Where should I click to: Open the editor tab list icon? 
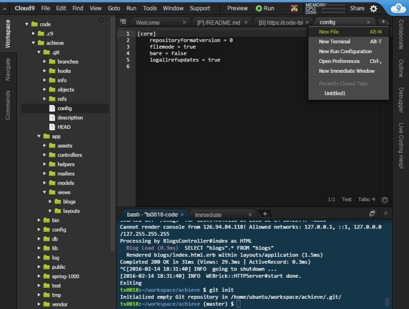[123, 22]
